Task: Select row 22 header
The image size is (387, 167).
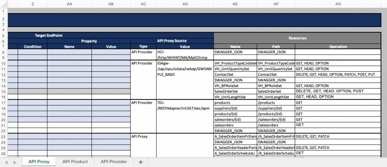Action: 4,131
